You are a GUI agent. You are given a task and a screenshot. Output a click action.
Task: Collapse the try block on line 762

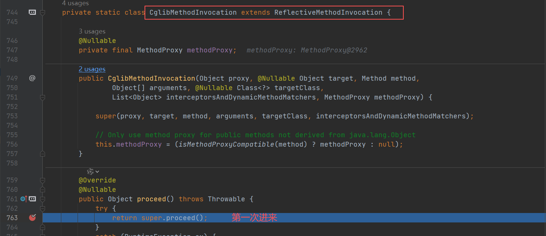click(x=42, y=208)
